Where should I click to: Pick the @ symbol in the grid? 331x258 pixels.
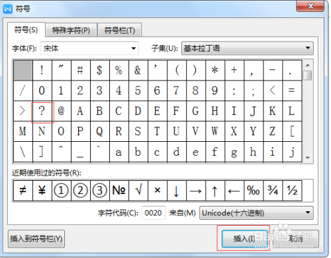(62, 111)
